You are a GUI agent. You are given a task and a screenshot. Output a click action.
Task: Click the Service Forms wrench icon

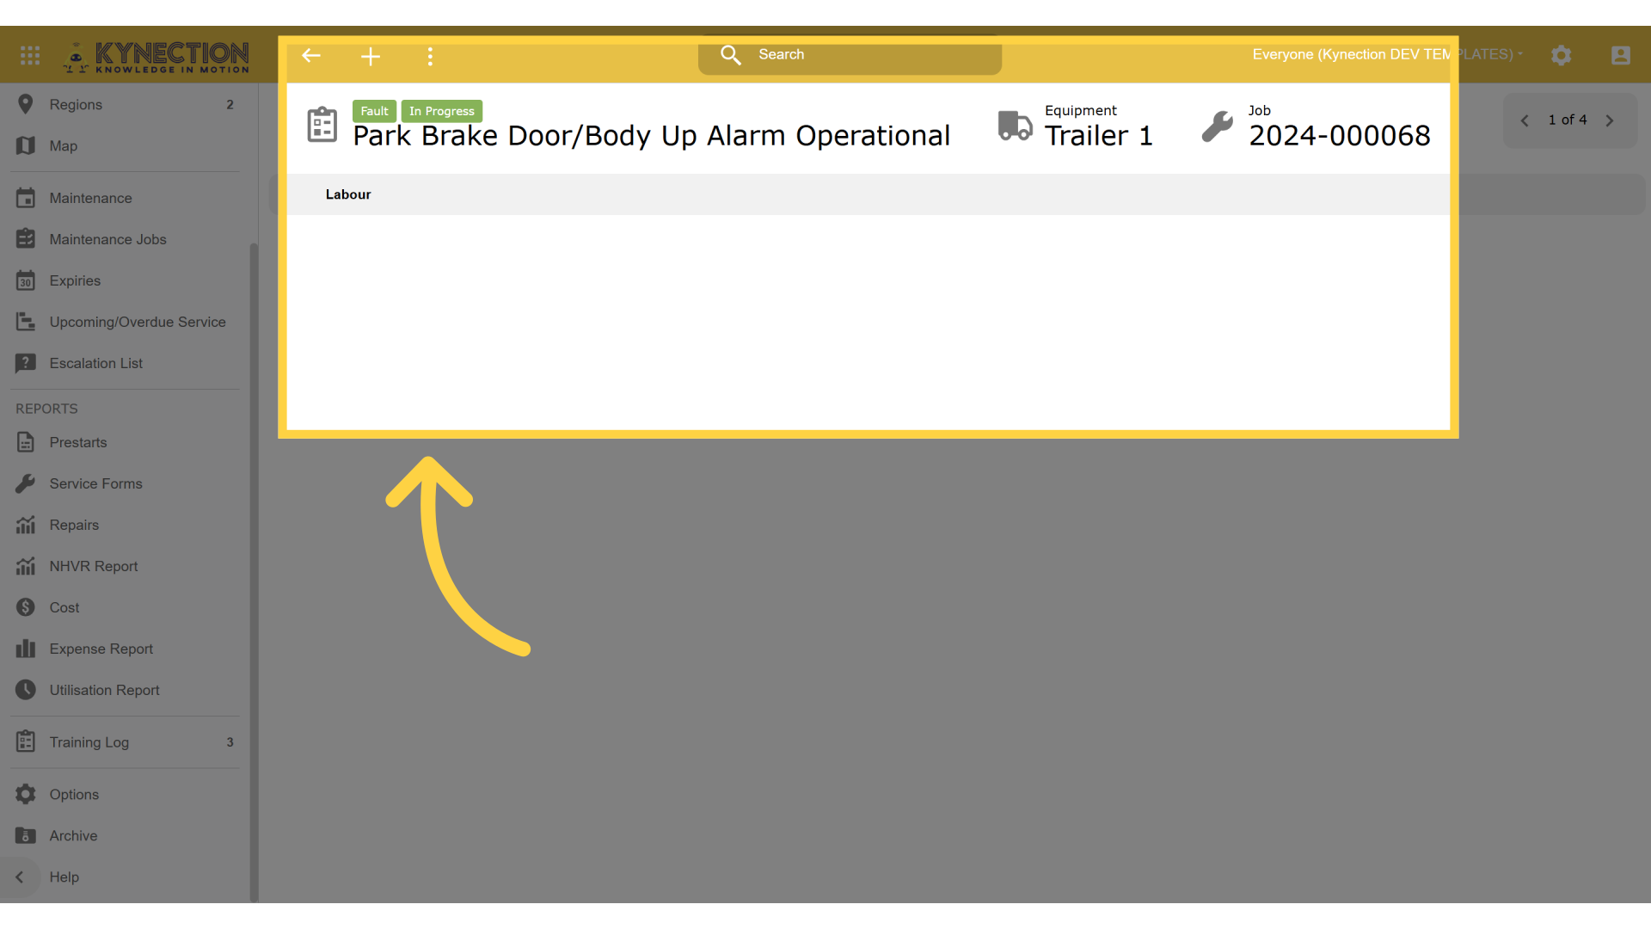coord(26,483)
